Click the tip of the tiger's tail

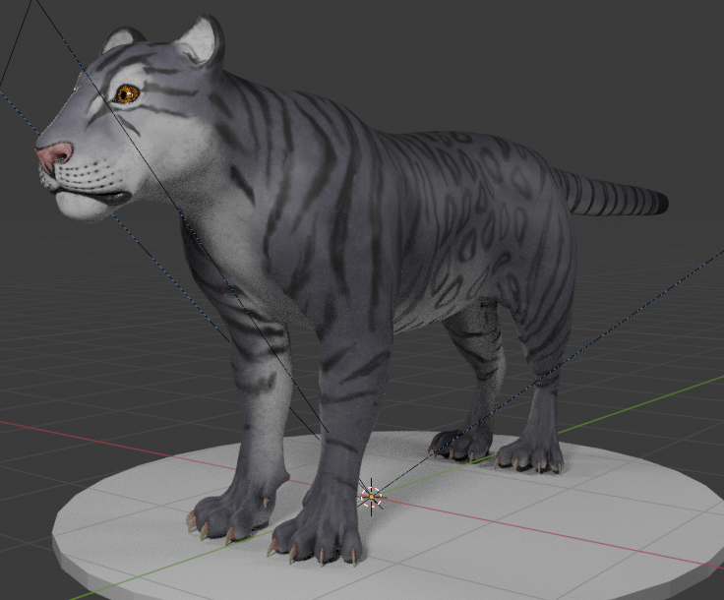point(659,204)
